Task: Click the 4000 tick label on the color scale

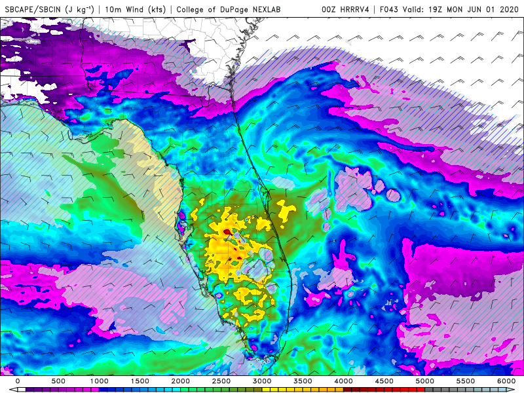Action: [x=343, y=381]
